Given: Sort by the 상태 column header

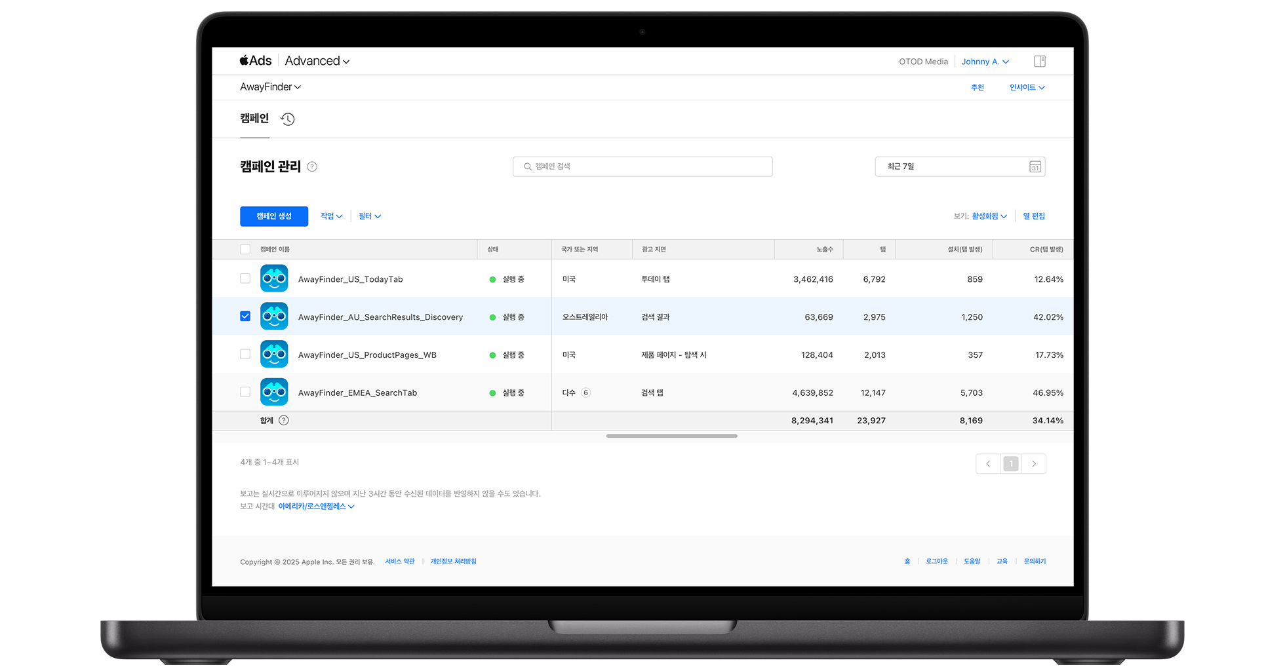Looking at the screenshot, I should tap(493, 250).
